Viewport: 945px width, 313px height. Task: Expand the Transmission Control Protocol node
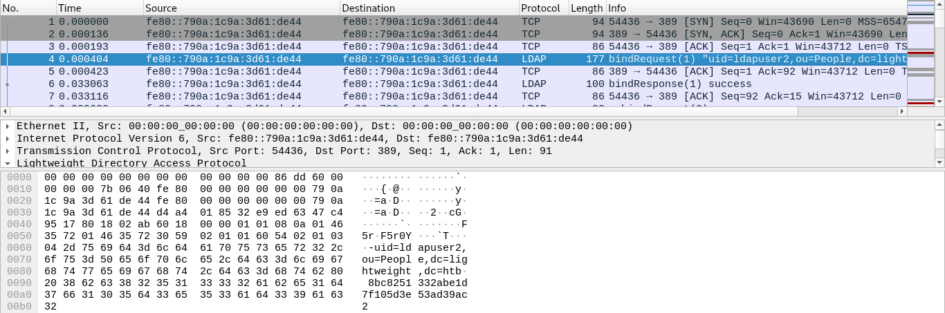(8, 151)
